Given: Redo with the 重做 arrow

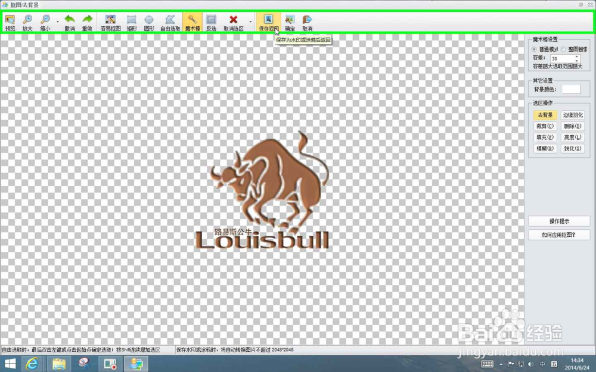Looking at the screenshot, I should [88, 23].
